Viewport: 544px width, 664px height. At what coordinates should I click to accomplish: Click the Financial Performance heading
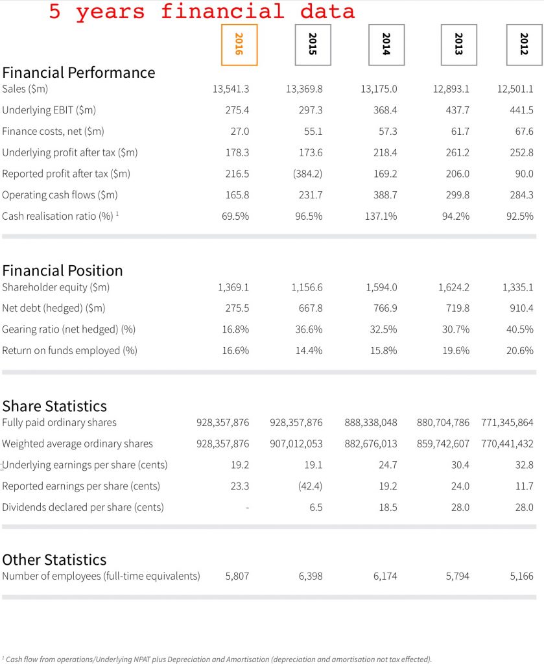[78, 73]
